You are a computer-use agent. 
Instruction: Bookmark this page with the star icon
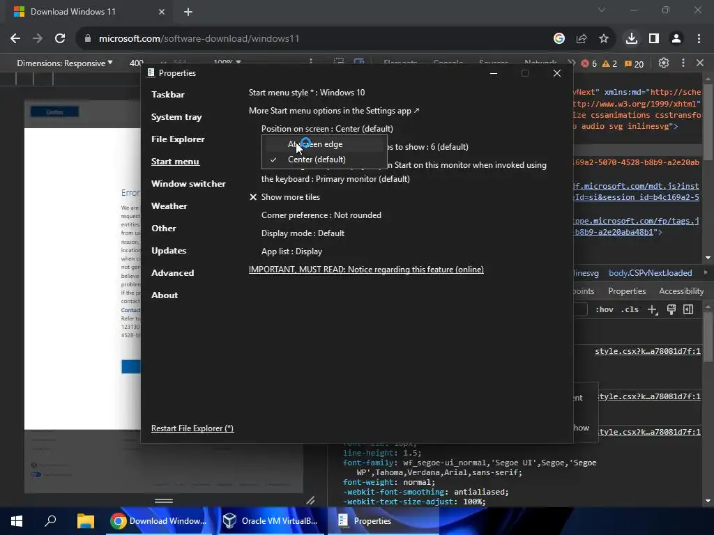[604, 39]
